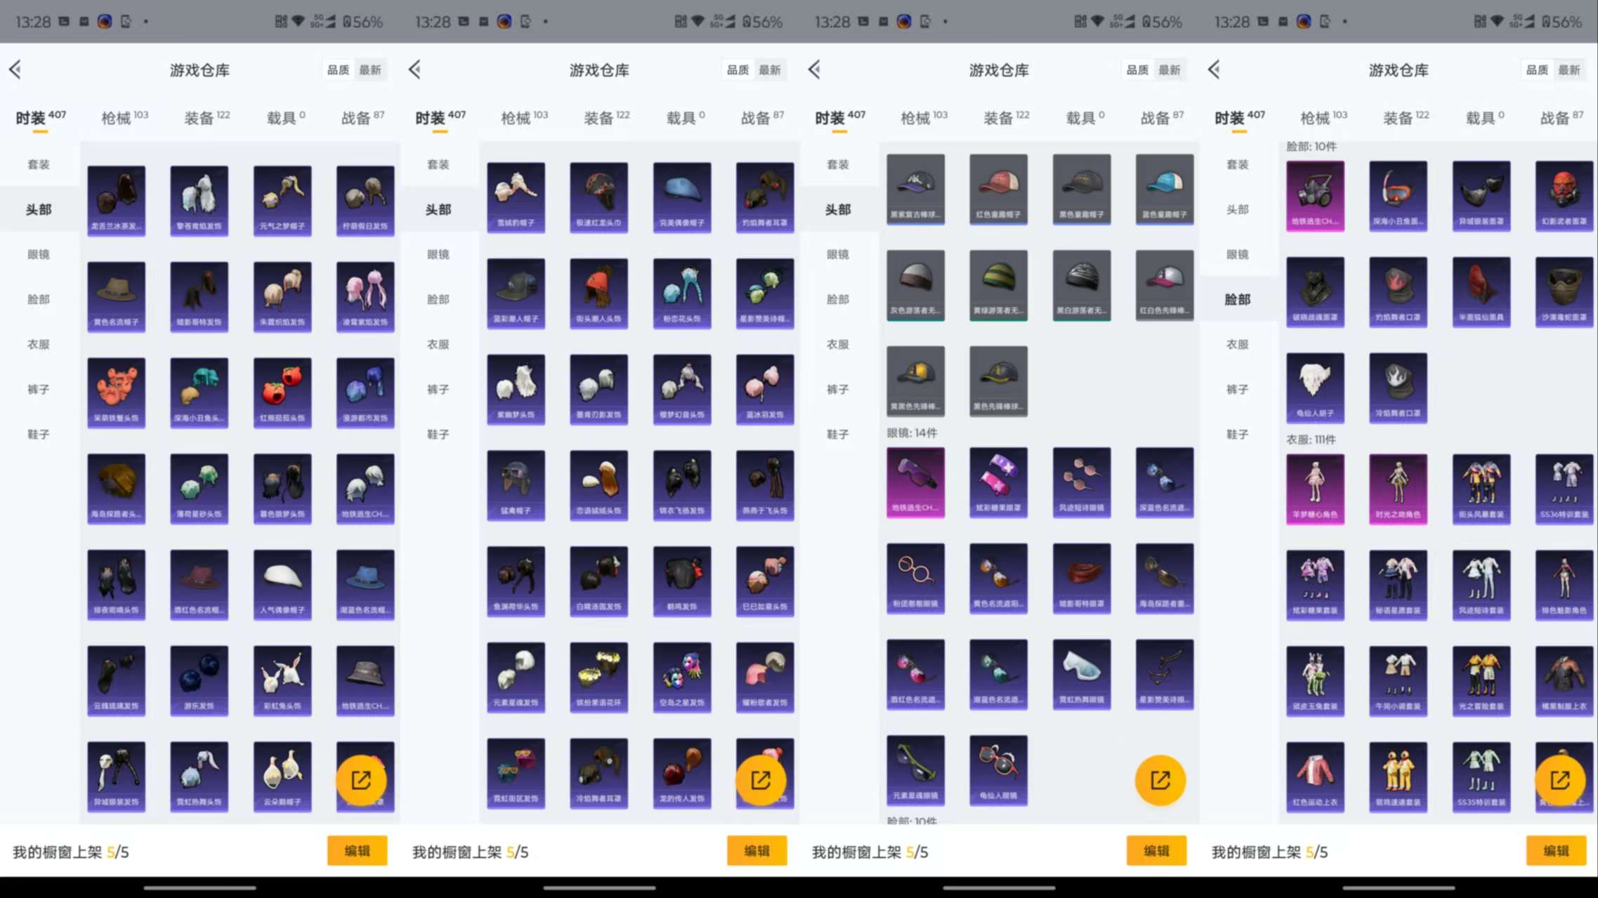This screenshot has height=898, width=1598.
Task: Toggle 品质 sorting in the leftmost screen
Action: pyautogui.click(x=338, y=70)
